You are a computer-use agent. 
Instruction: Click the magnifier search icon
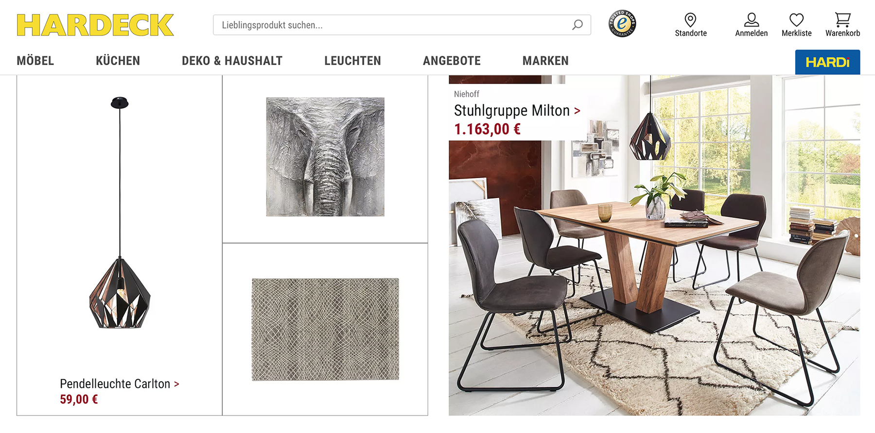(x=577, y=25)
